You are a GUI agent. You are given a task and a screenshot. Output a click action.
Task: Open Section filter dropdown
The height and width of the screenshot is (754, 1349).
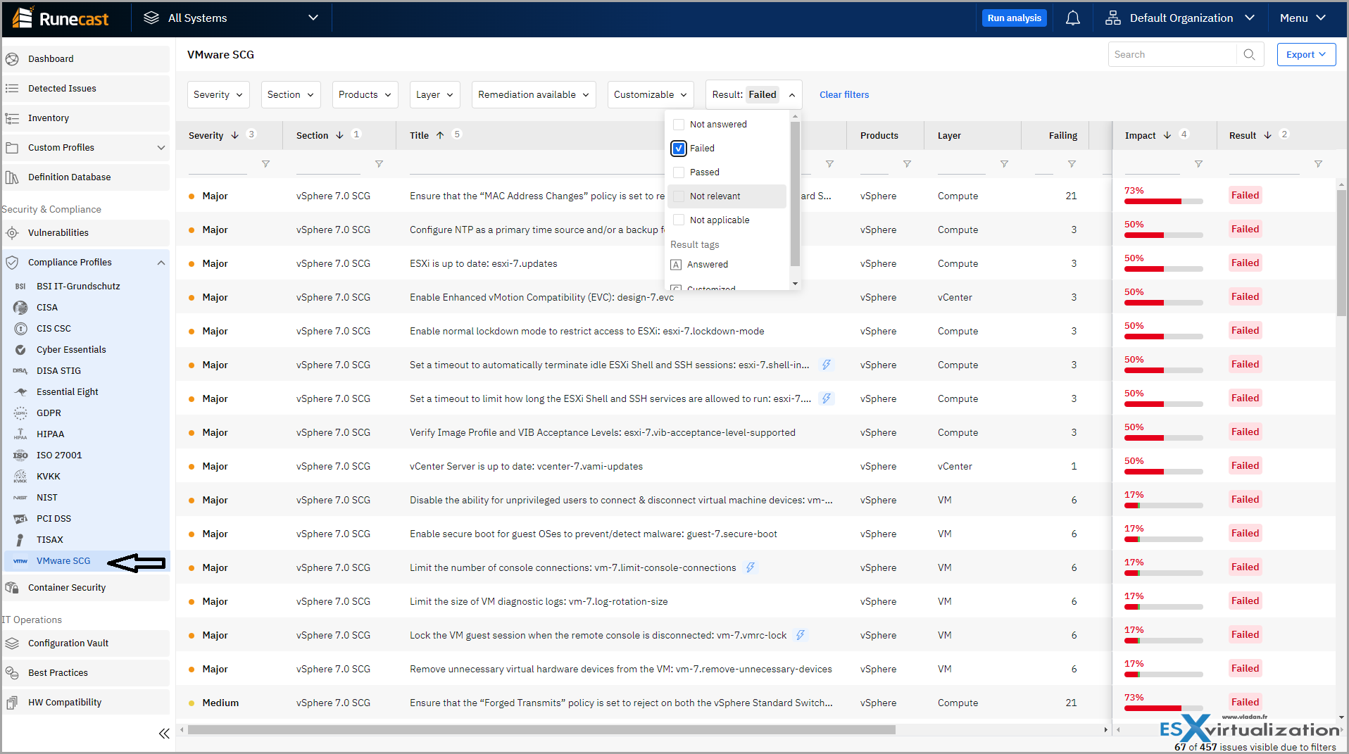pos(291,95)
